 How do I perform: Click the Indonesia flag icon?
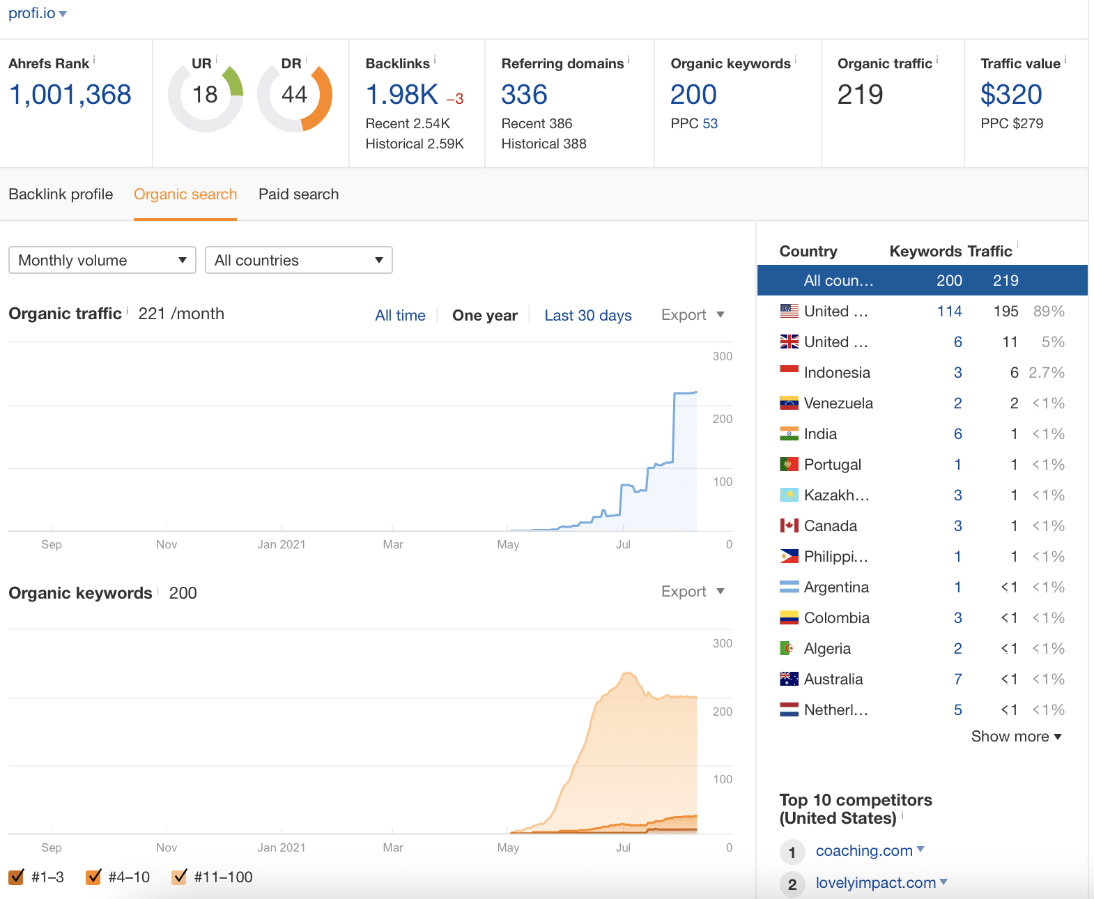[789, 373]
